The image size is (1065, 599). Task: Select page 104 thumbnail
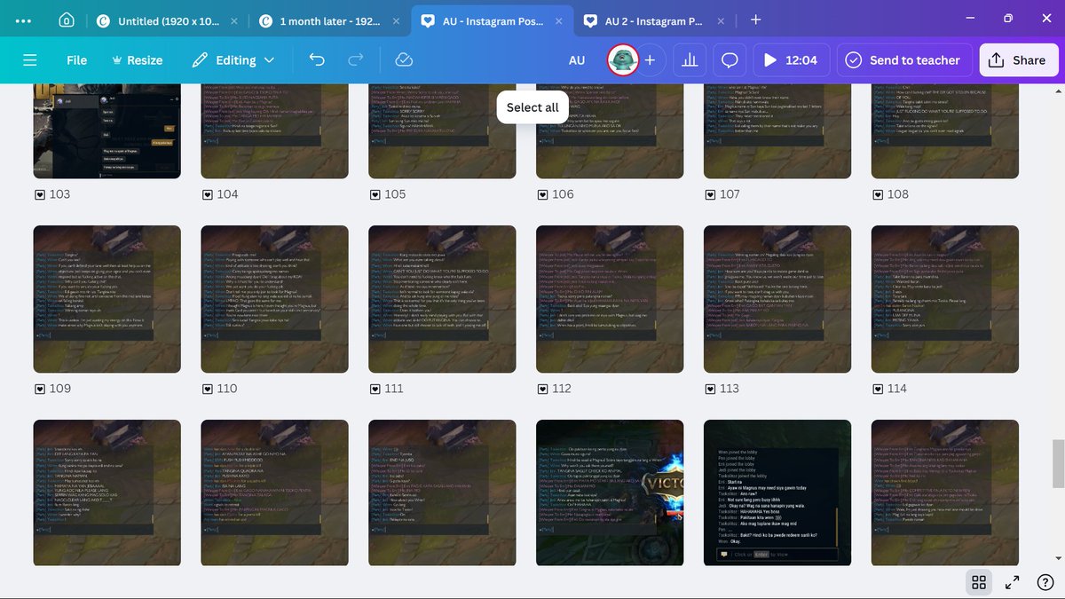[x=274, y=130]
